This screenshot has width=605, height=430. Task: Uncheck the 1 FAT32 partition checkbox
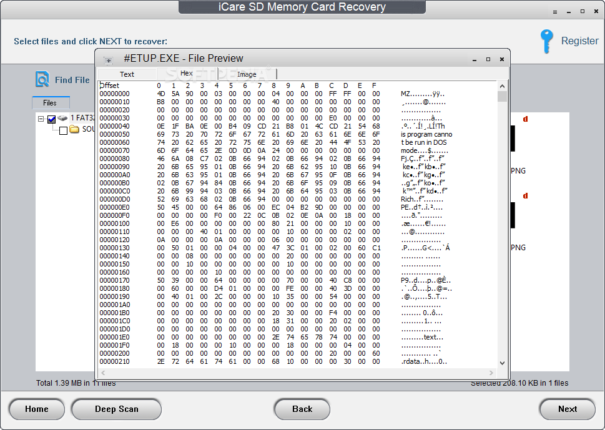tap(51, 119)
